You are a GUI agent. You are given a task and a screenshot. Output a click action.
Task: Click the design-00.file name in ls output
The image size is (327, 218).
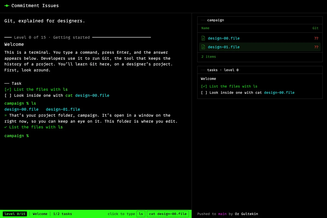click(x=22, y=109)
